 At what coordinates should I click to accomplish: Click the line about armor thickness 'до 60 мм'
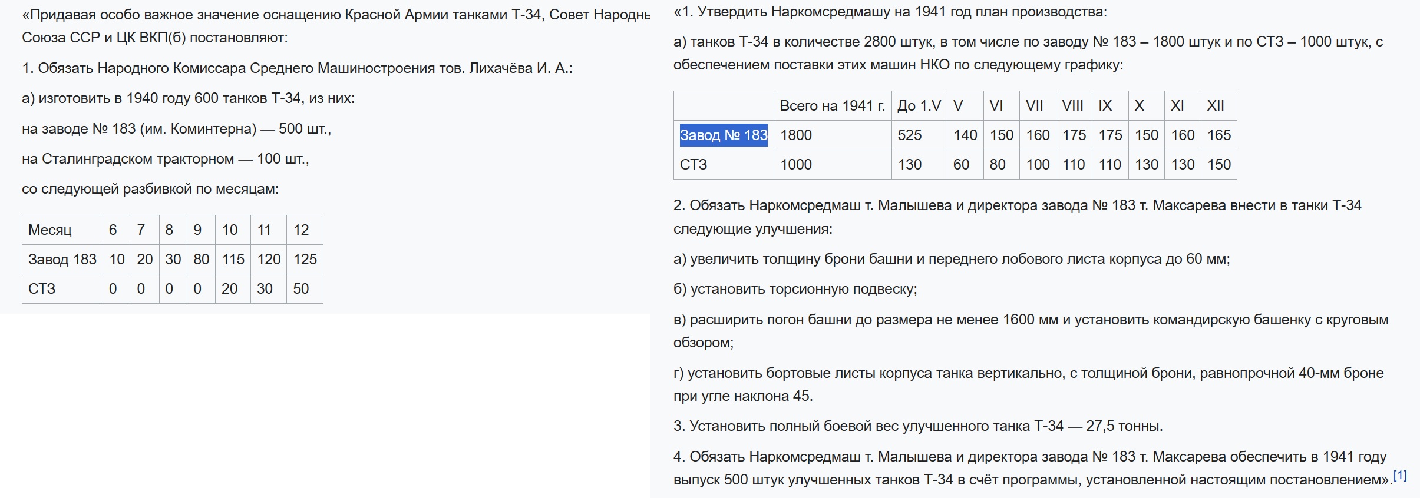click(x=952, y=259)
